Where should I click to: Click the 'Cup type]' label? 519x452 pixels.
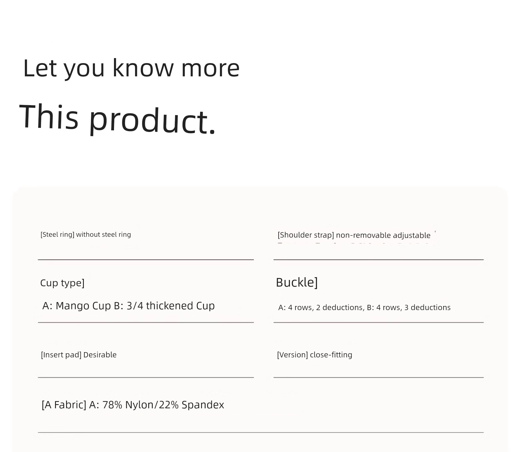[62, 283]
